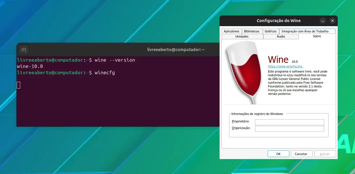Click into the Organização input field
Image resolution: width=355 pixels, height=174 pixels.
(290, 129)
